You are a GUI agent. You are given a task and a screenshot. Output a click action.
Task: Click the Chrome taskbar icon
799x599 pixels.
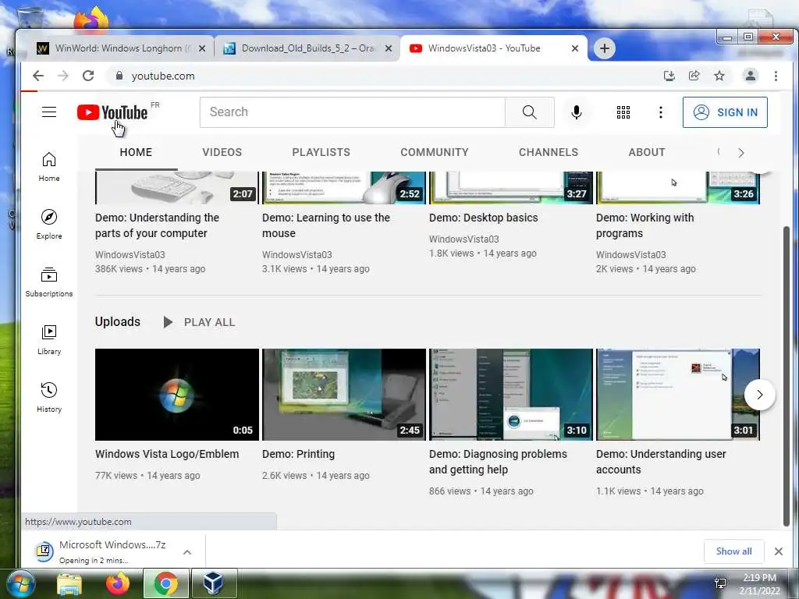click(166, 583)
